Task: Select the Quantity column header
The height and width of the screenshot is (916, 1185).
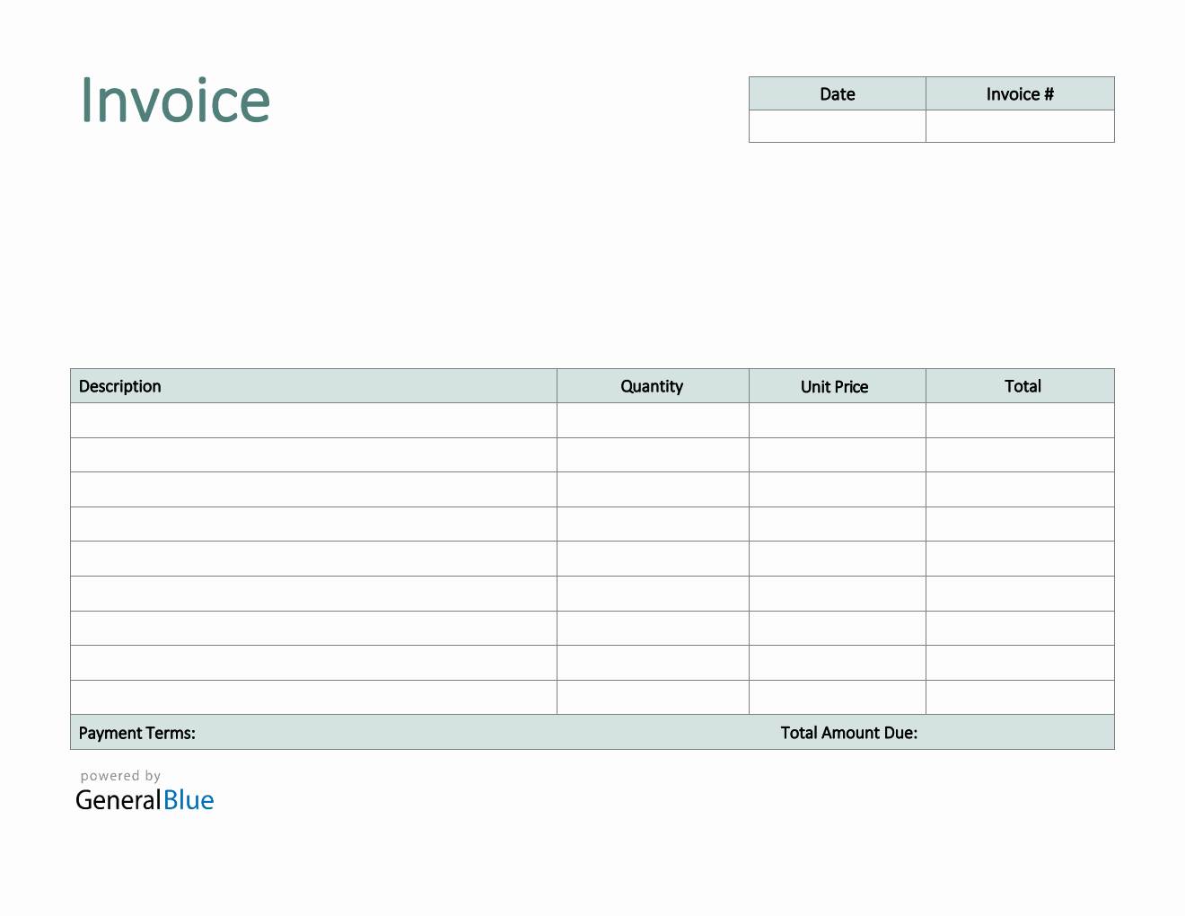Action: tap(652, 386)
